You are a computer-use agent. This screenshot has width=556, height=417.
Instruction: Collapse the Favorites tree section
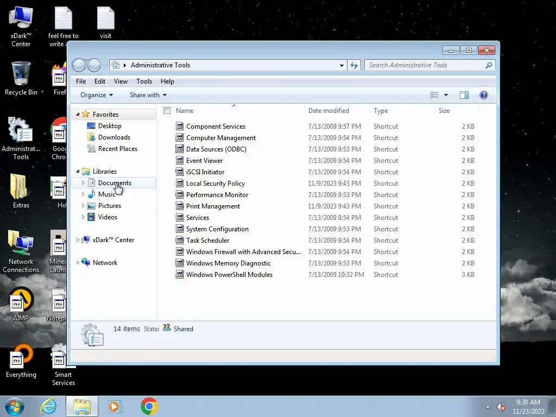78,114
